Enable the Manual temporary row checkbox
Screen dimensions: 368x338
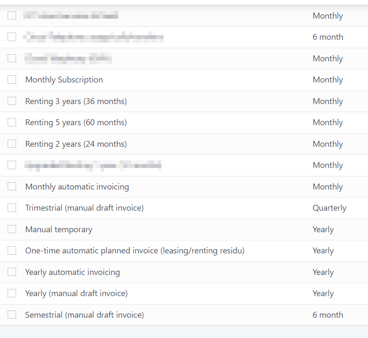click(12, 229)
